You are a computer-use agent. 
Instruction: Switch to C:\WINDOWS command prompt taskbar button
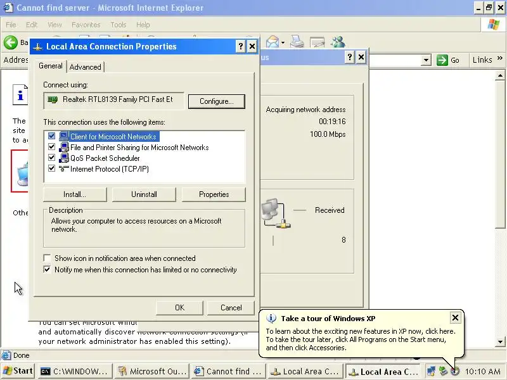point(75,371)
